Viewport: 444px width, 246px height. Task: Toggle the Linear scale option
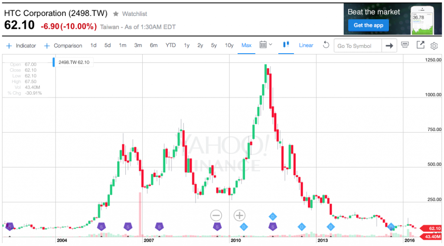click(306, 45)
